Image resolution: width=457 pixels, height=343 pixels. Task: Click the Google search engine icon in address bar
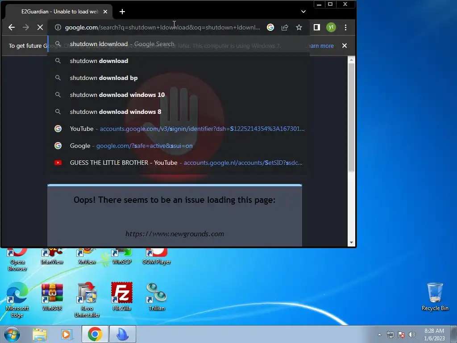point(270,27)
